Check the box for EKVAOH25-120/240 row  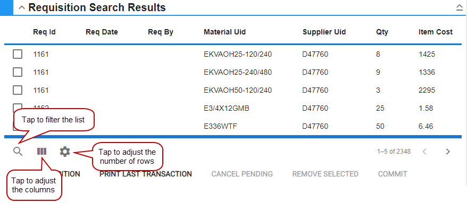click(x=18, y=54)
